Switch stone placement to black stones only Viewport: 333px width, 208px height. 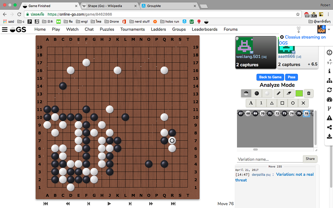click(x=256, y=93)
